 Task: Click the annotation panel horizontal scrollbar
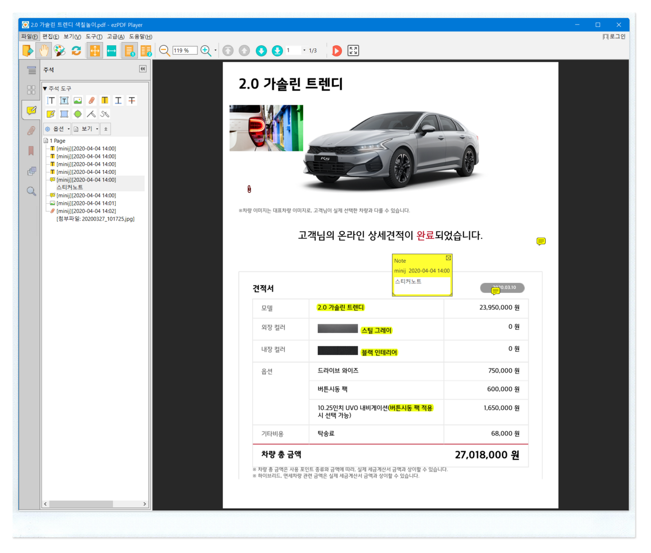(x=95, y=504)
